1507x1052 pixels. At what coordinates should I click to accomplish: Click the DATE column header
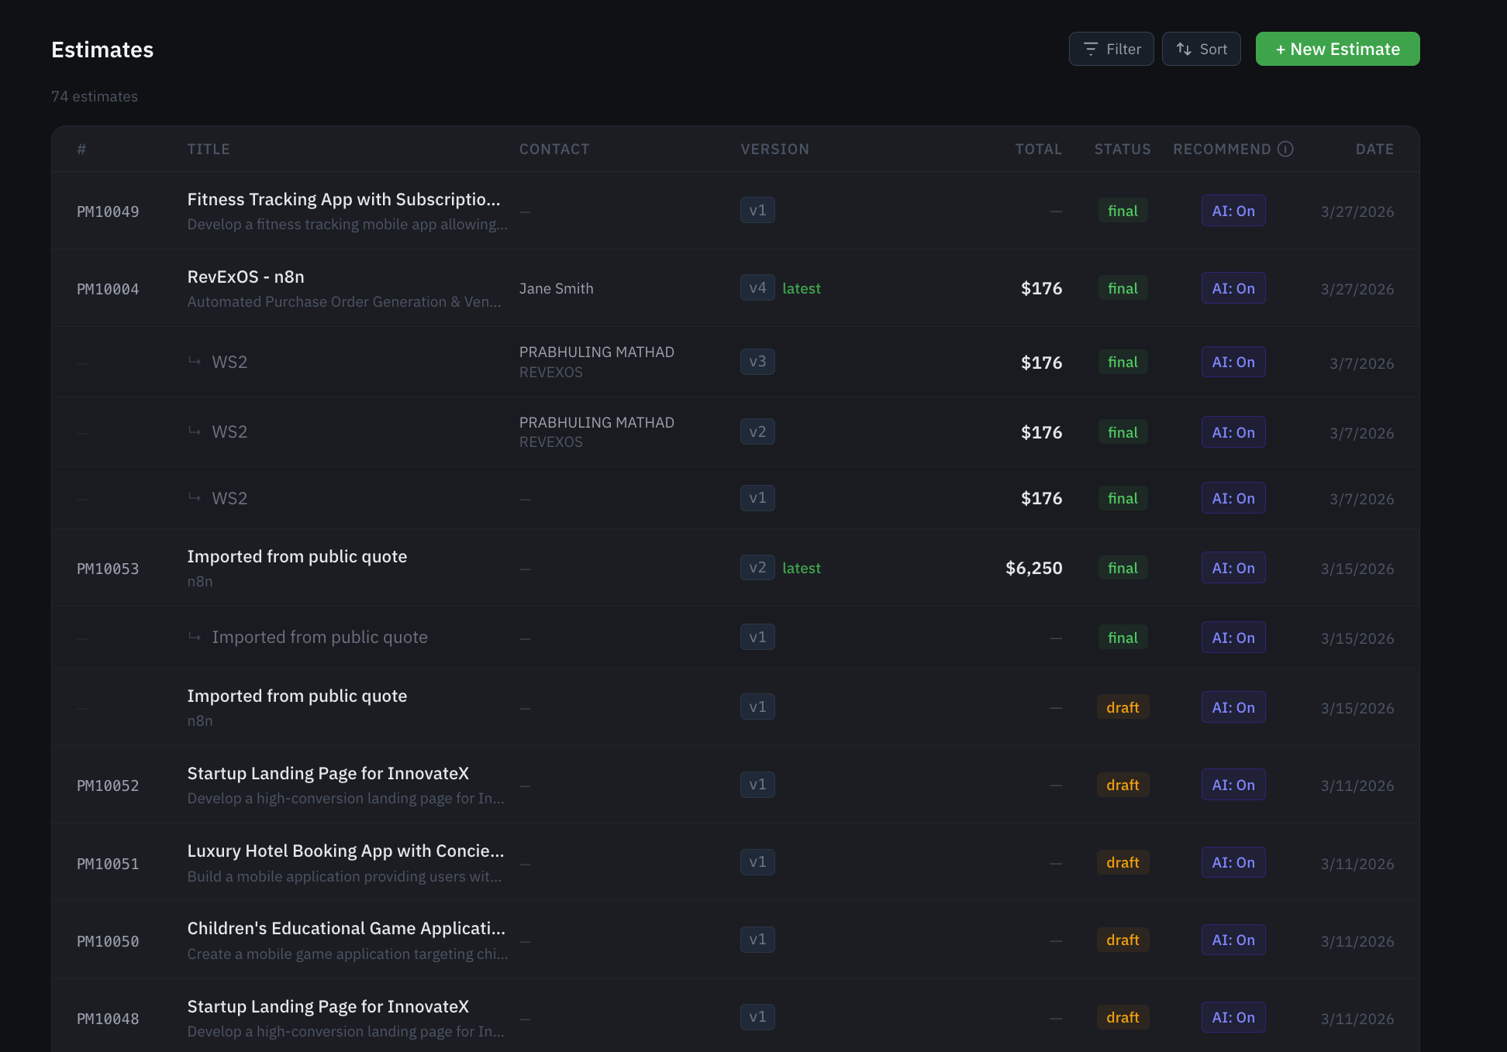click(x=1374, y=149)
